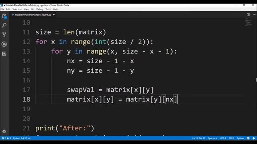
Task: Click 'swapVal' on line 17
Action: pos(81,90)
